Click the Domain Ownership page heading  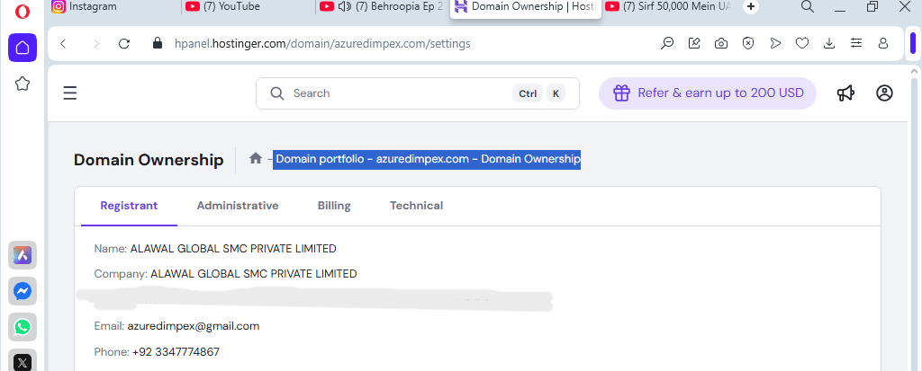click(x=149, y=160)
